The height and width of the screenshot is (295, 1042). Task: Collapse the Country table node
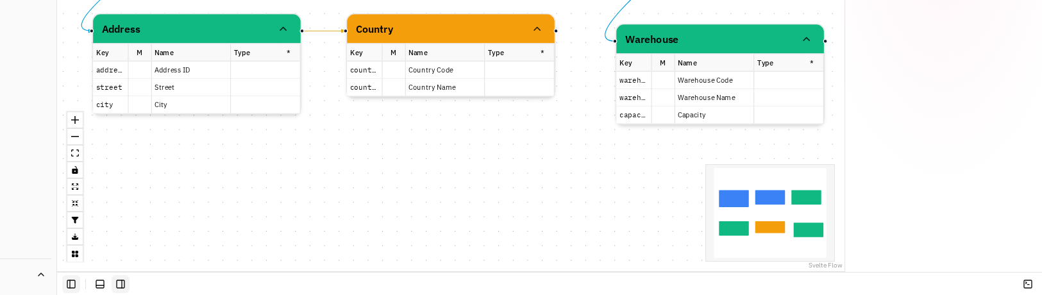click(537, 29)
